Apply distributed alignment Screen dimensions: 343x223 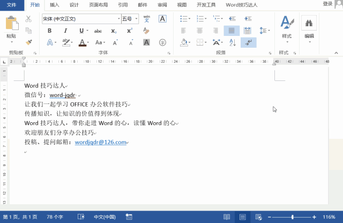[248, 31]
